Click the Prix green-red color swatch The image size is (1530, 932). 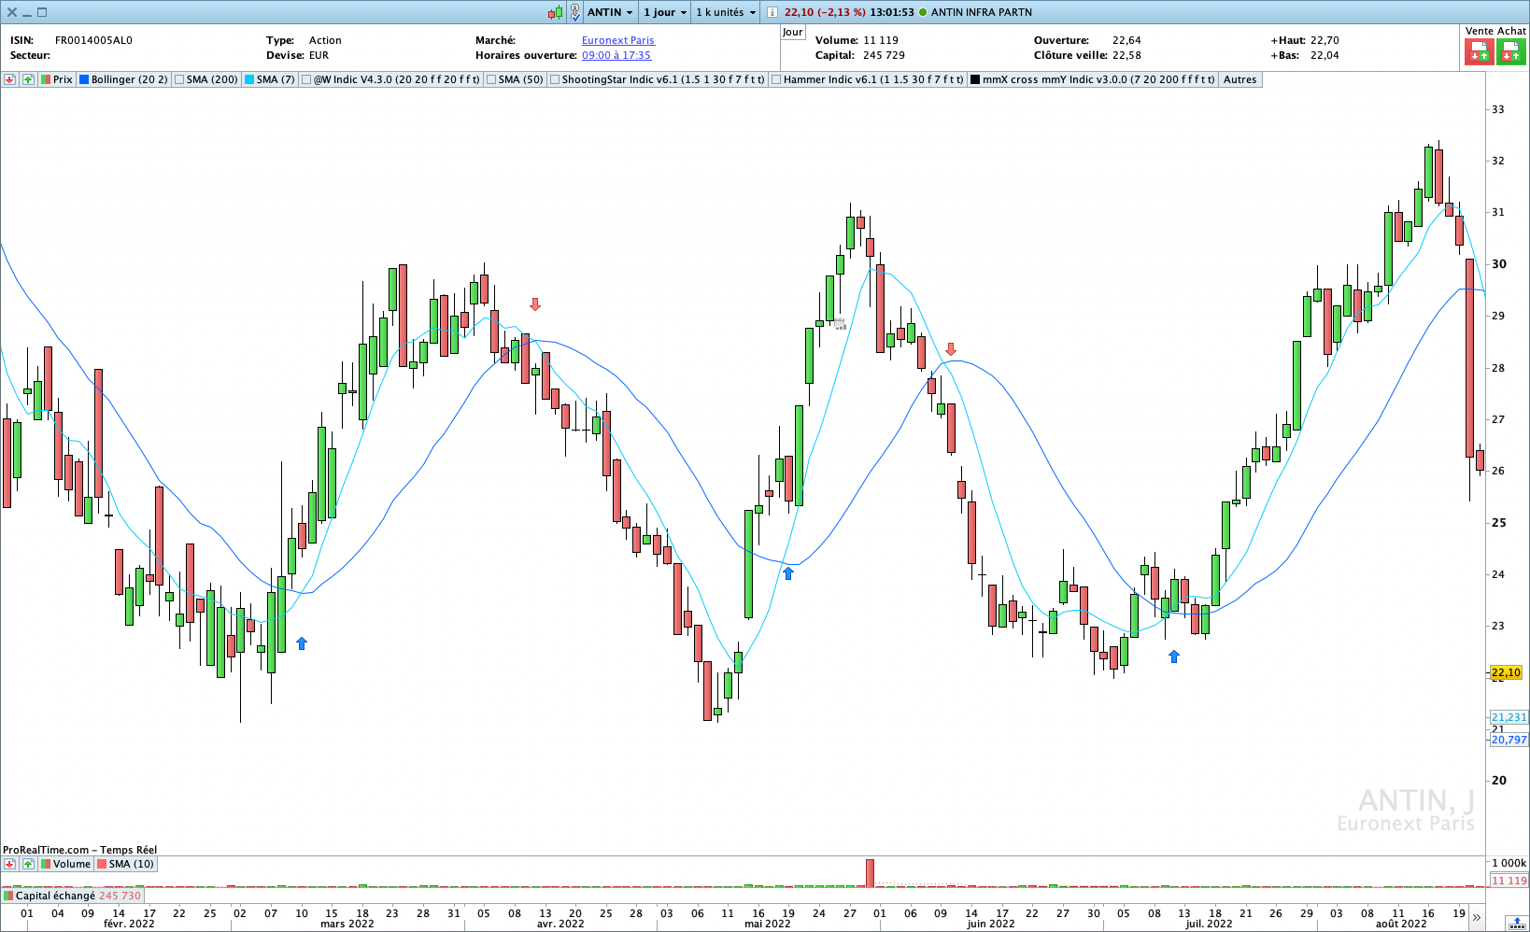[46, 79]
